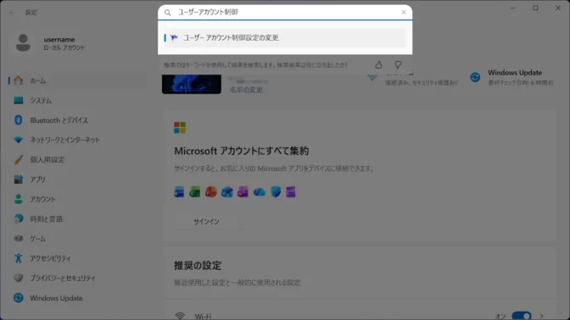Click the ゲーム controller icon
Viewport: 570px width, 320px height.
click(x=18, y=239)
